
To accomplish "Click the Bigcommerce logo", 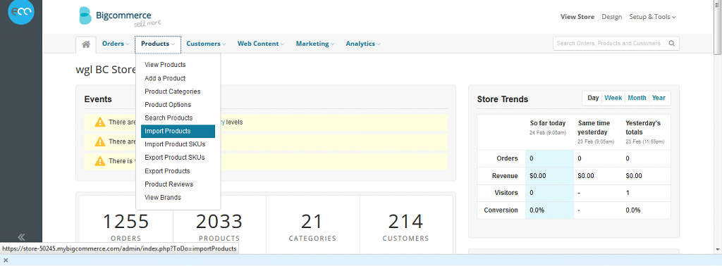I will pos(120,17).
